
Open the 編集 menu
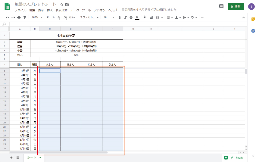32,10
